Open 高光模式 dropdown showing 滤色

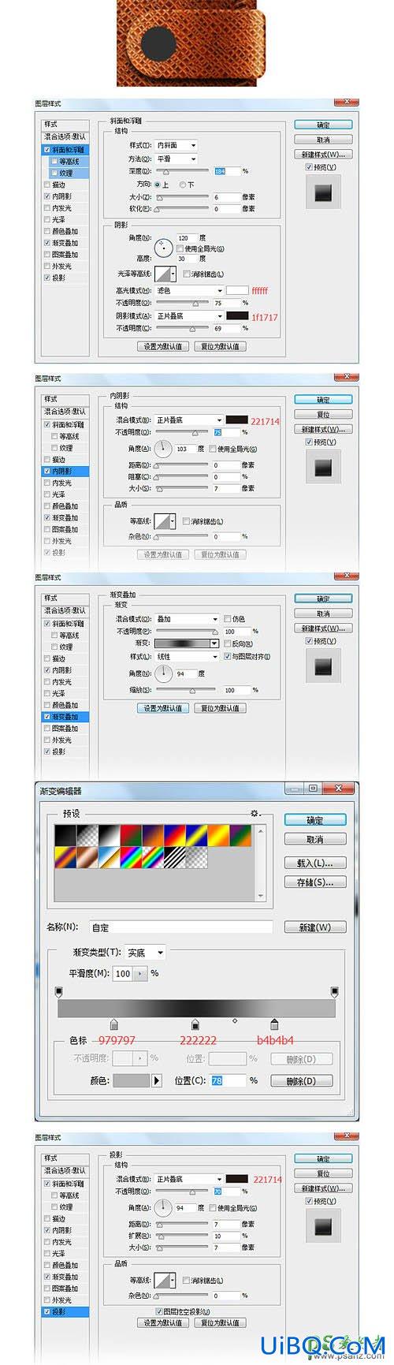point(189,290)
